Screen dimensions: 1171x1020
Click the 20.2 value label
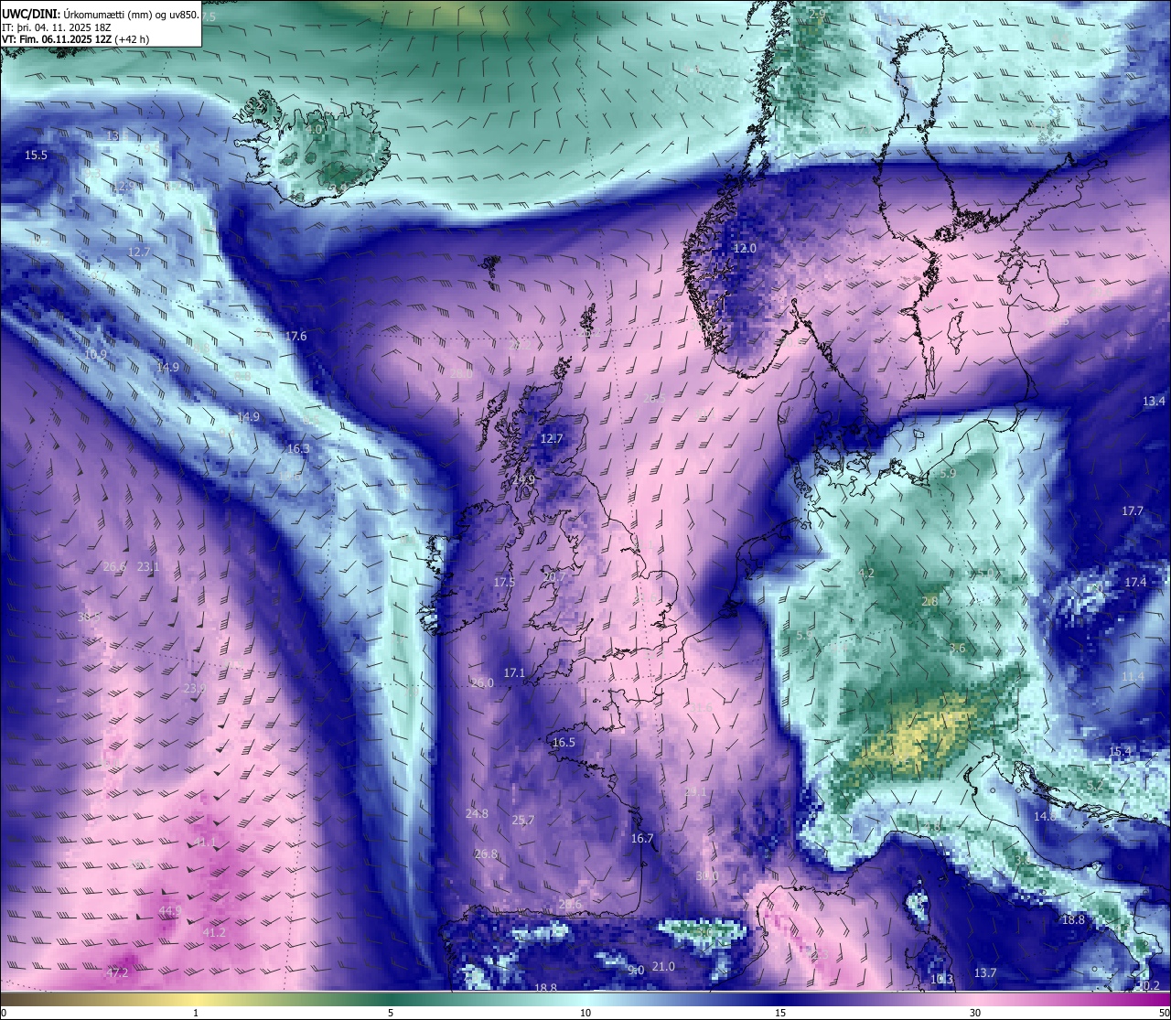coord(1147,986)
